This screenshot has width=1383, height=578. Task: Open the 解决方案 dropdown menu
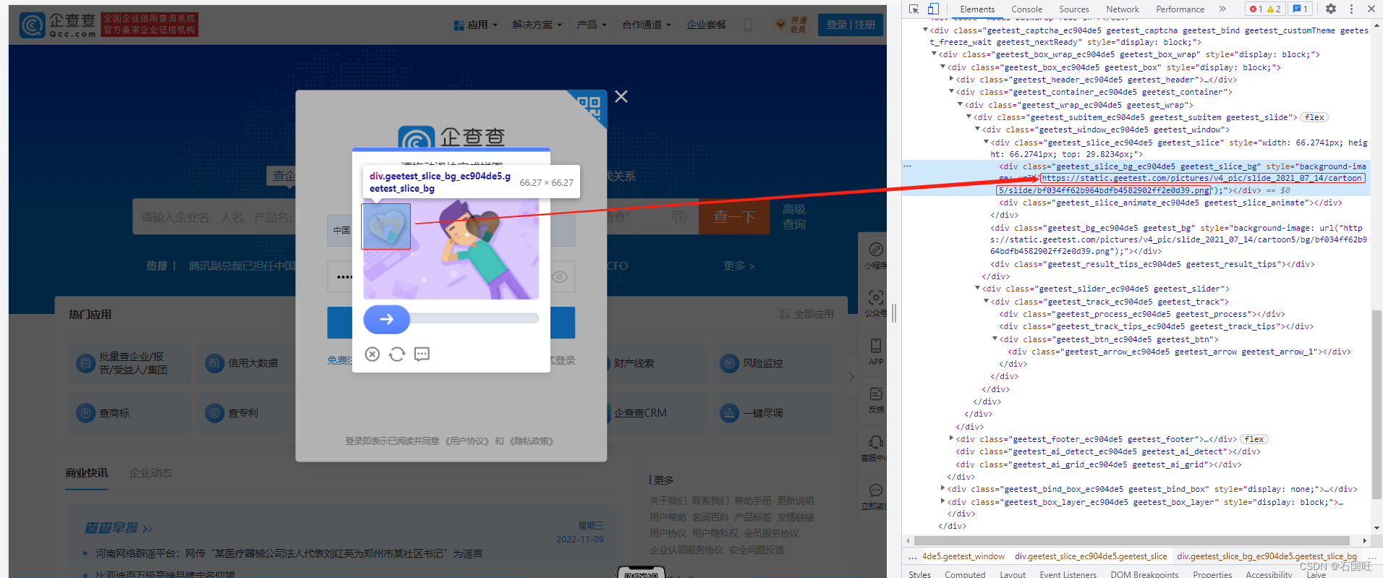(537, 25)
